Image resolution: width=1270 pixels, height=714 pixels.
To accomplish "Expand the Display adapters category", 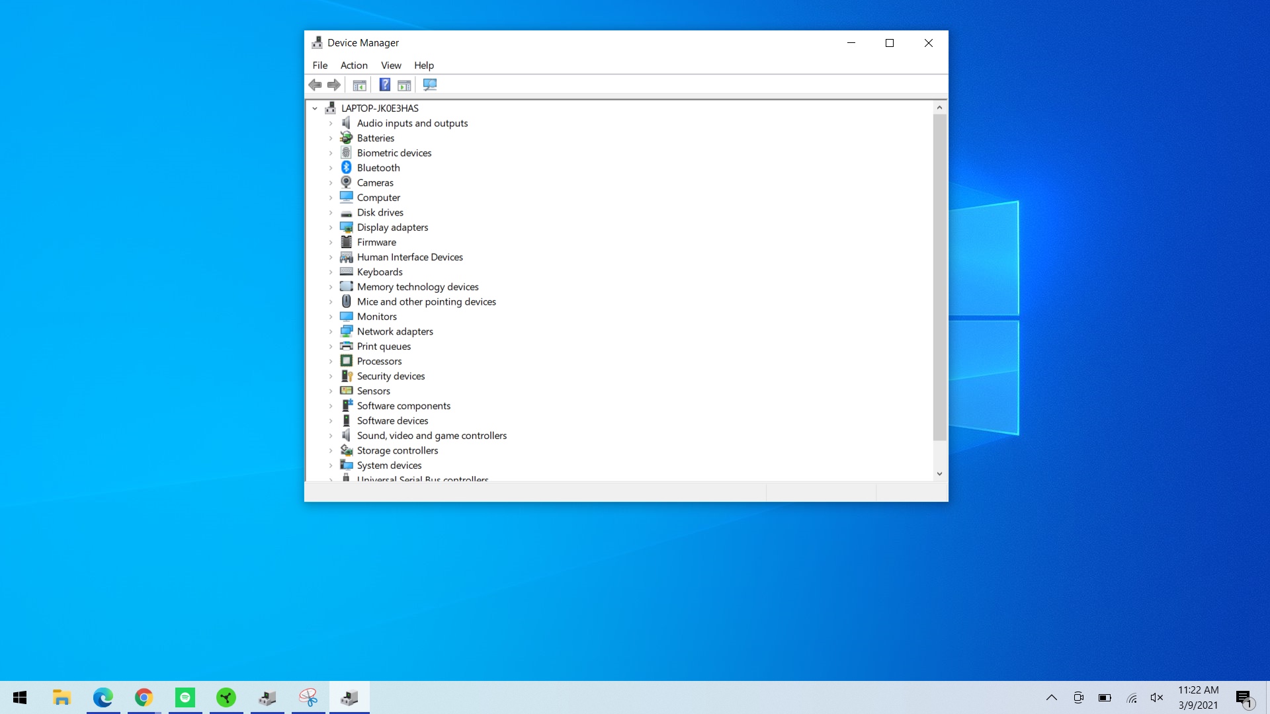I will [329, 227].
